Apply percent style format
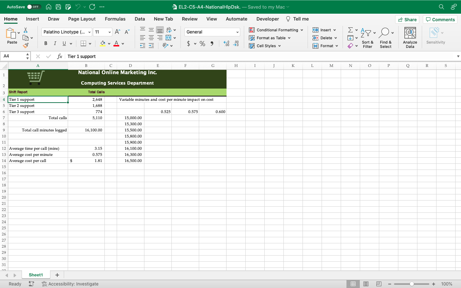Image resolution: width=461 pixels, height=288 pixels. (202, 44)
